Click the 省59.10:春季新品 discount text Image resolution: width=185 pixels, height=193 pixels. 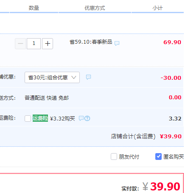click(x=91, y=42)
